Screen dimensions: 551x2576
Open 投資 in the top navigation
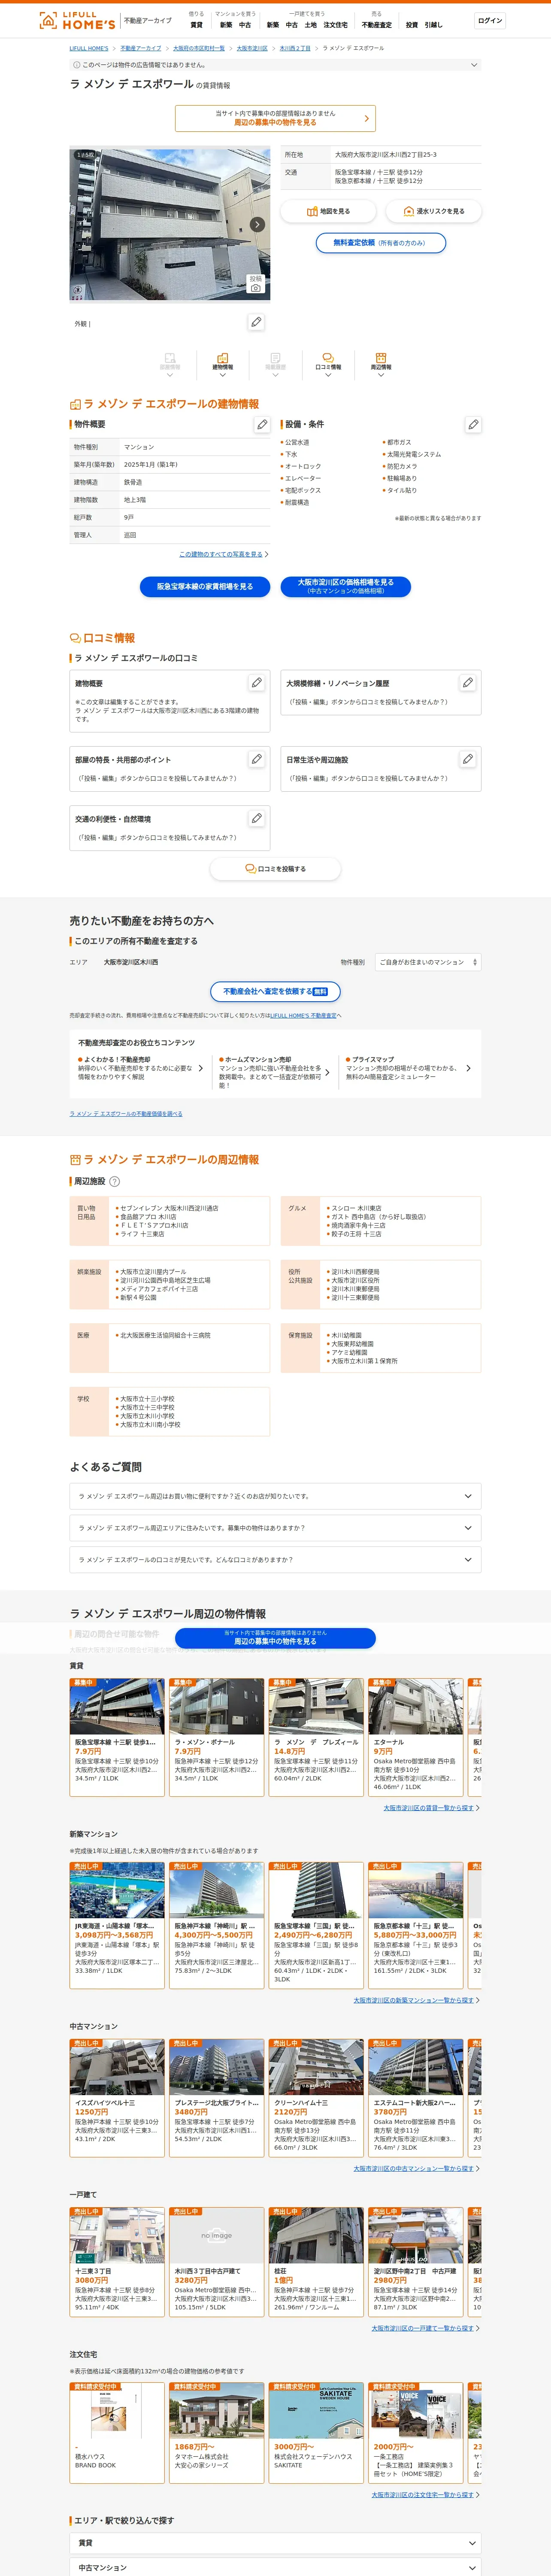tap(412, 25)
